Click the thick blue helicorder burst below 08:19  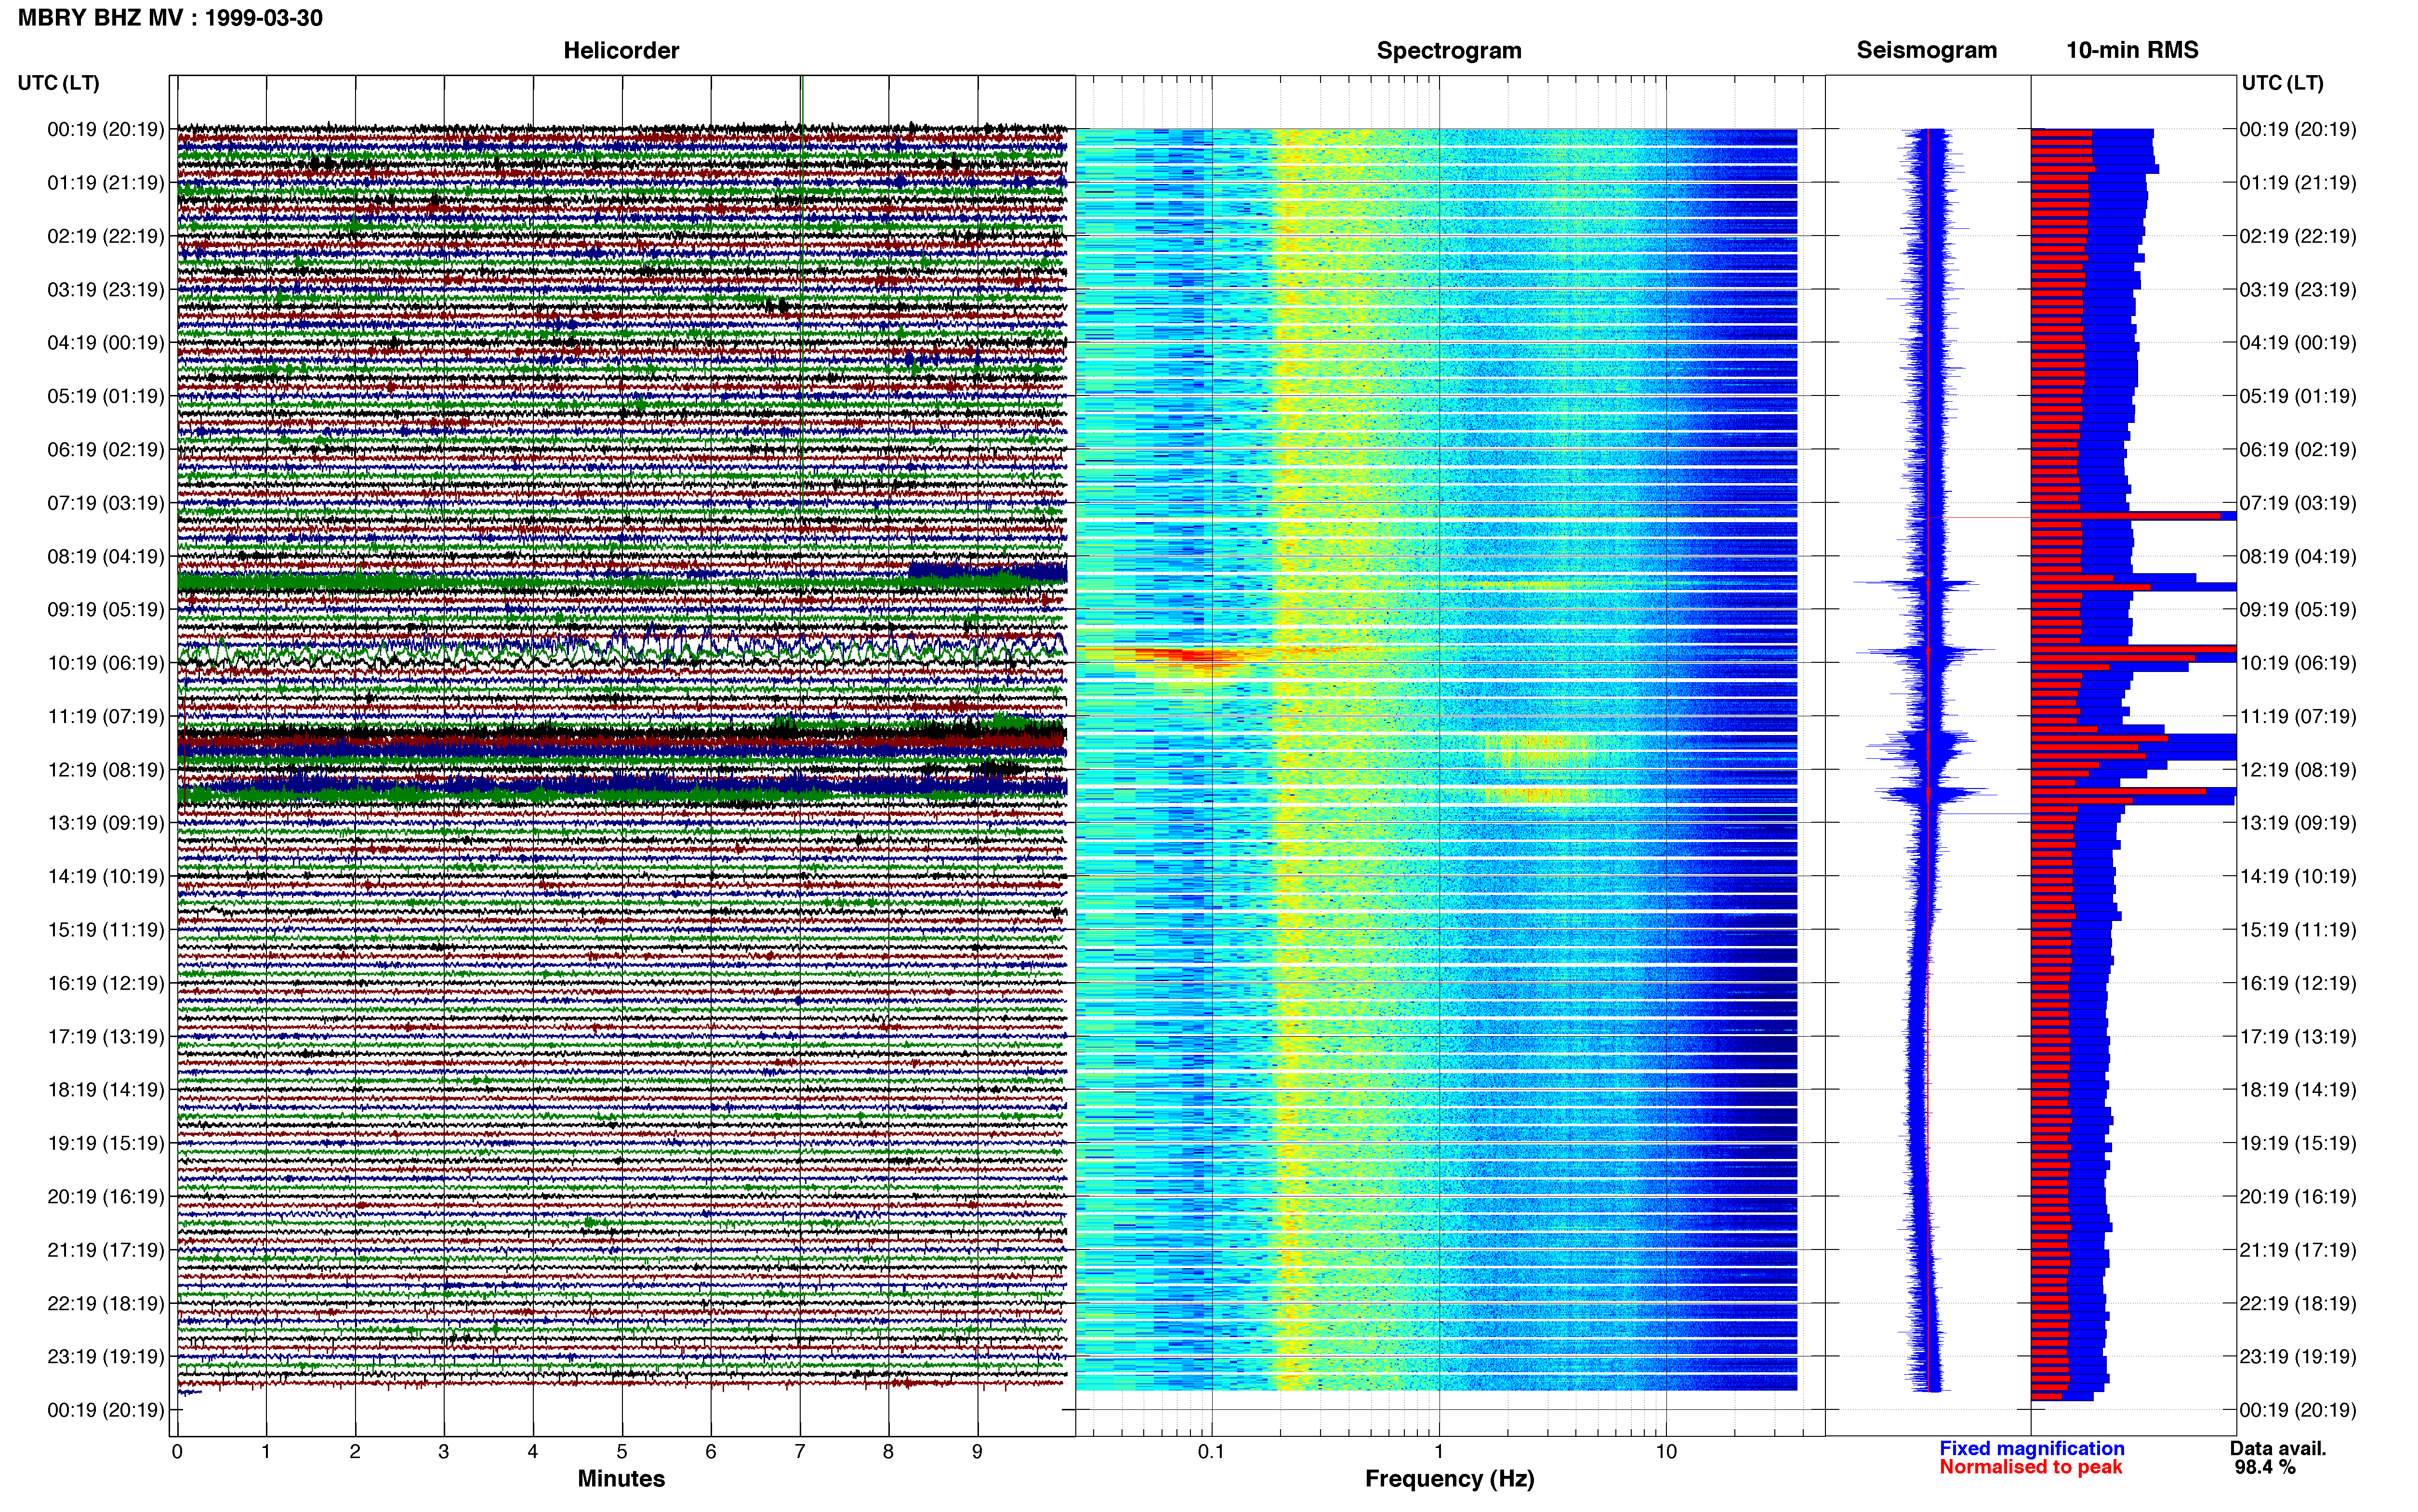click(x=988, y=572)
